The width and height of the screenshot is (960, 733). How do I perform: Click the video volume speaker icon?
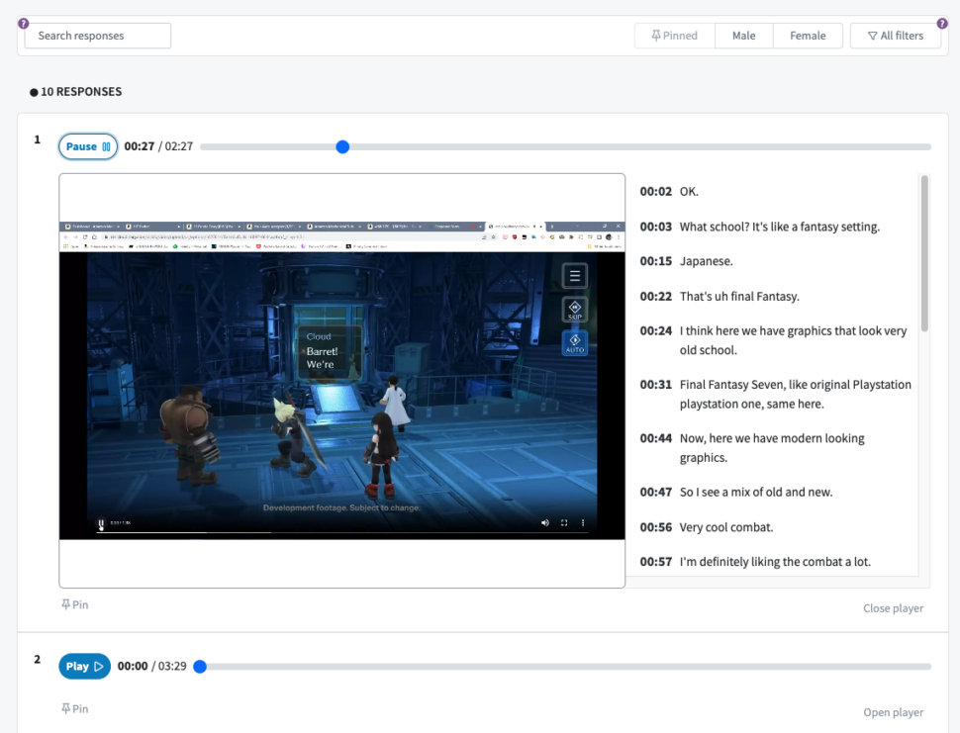545,522
